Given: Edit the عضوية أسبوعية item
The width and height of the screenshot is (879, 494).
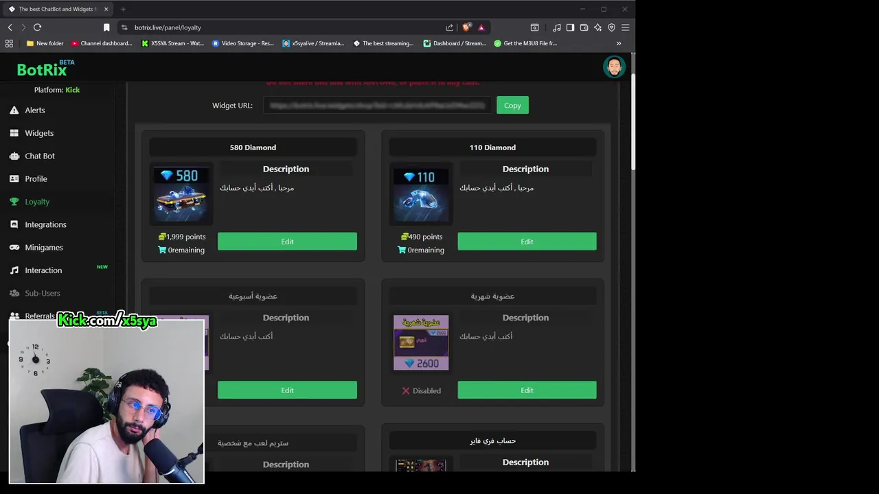Looking at the screenshot, I should 287,390.
